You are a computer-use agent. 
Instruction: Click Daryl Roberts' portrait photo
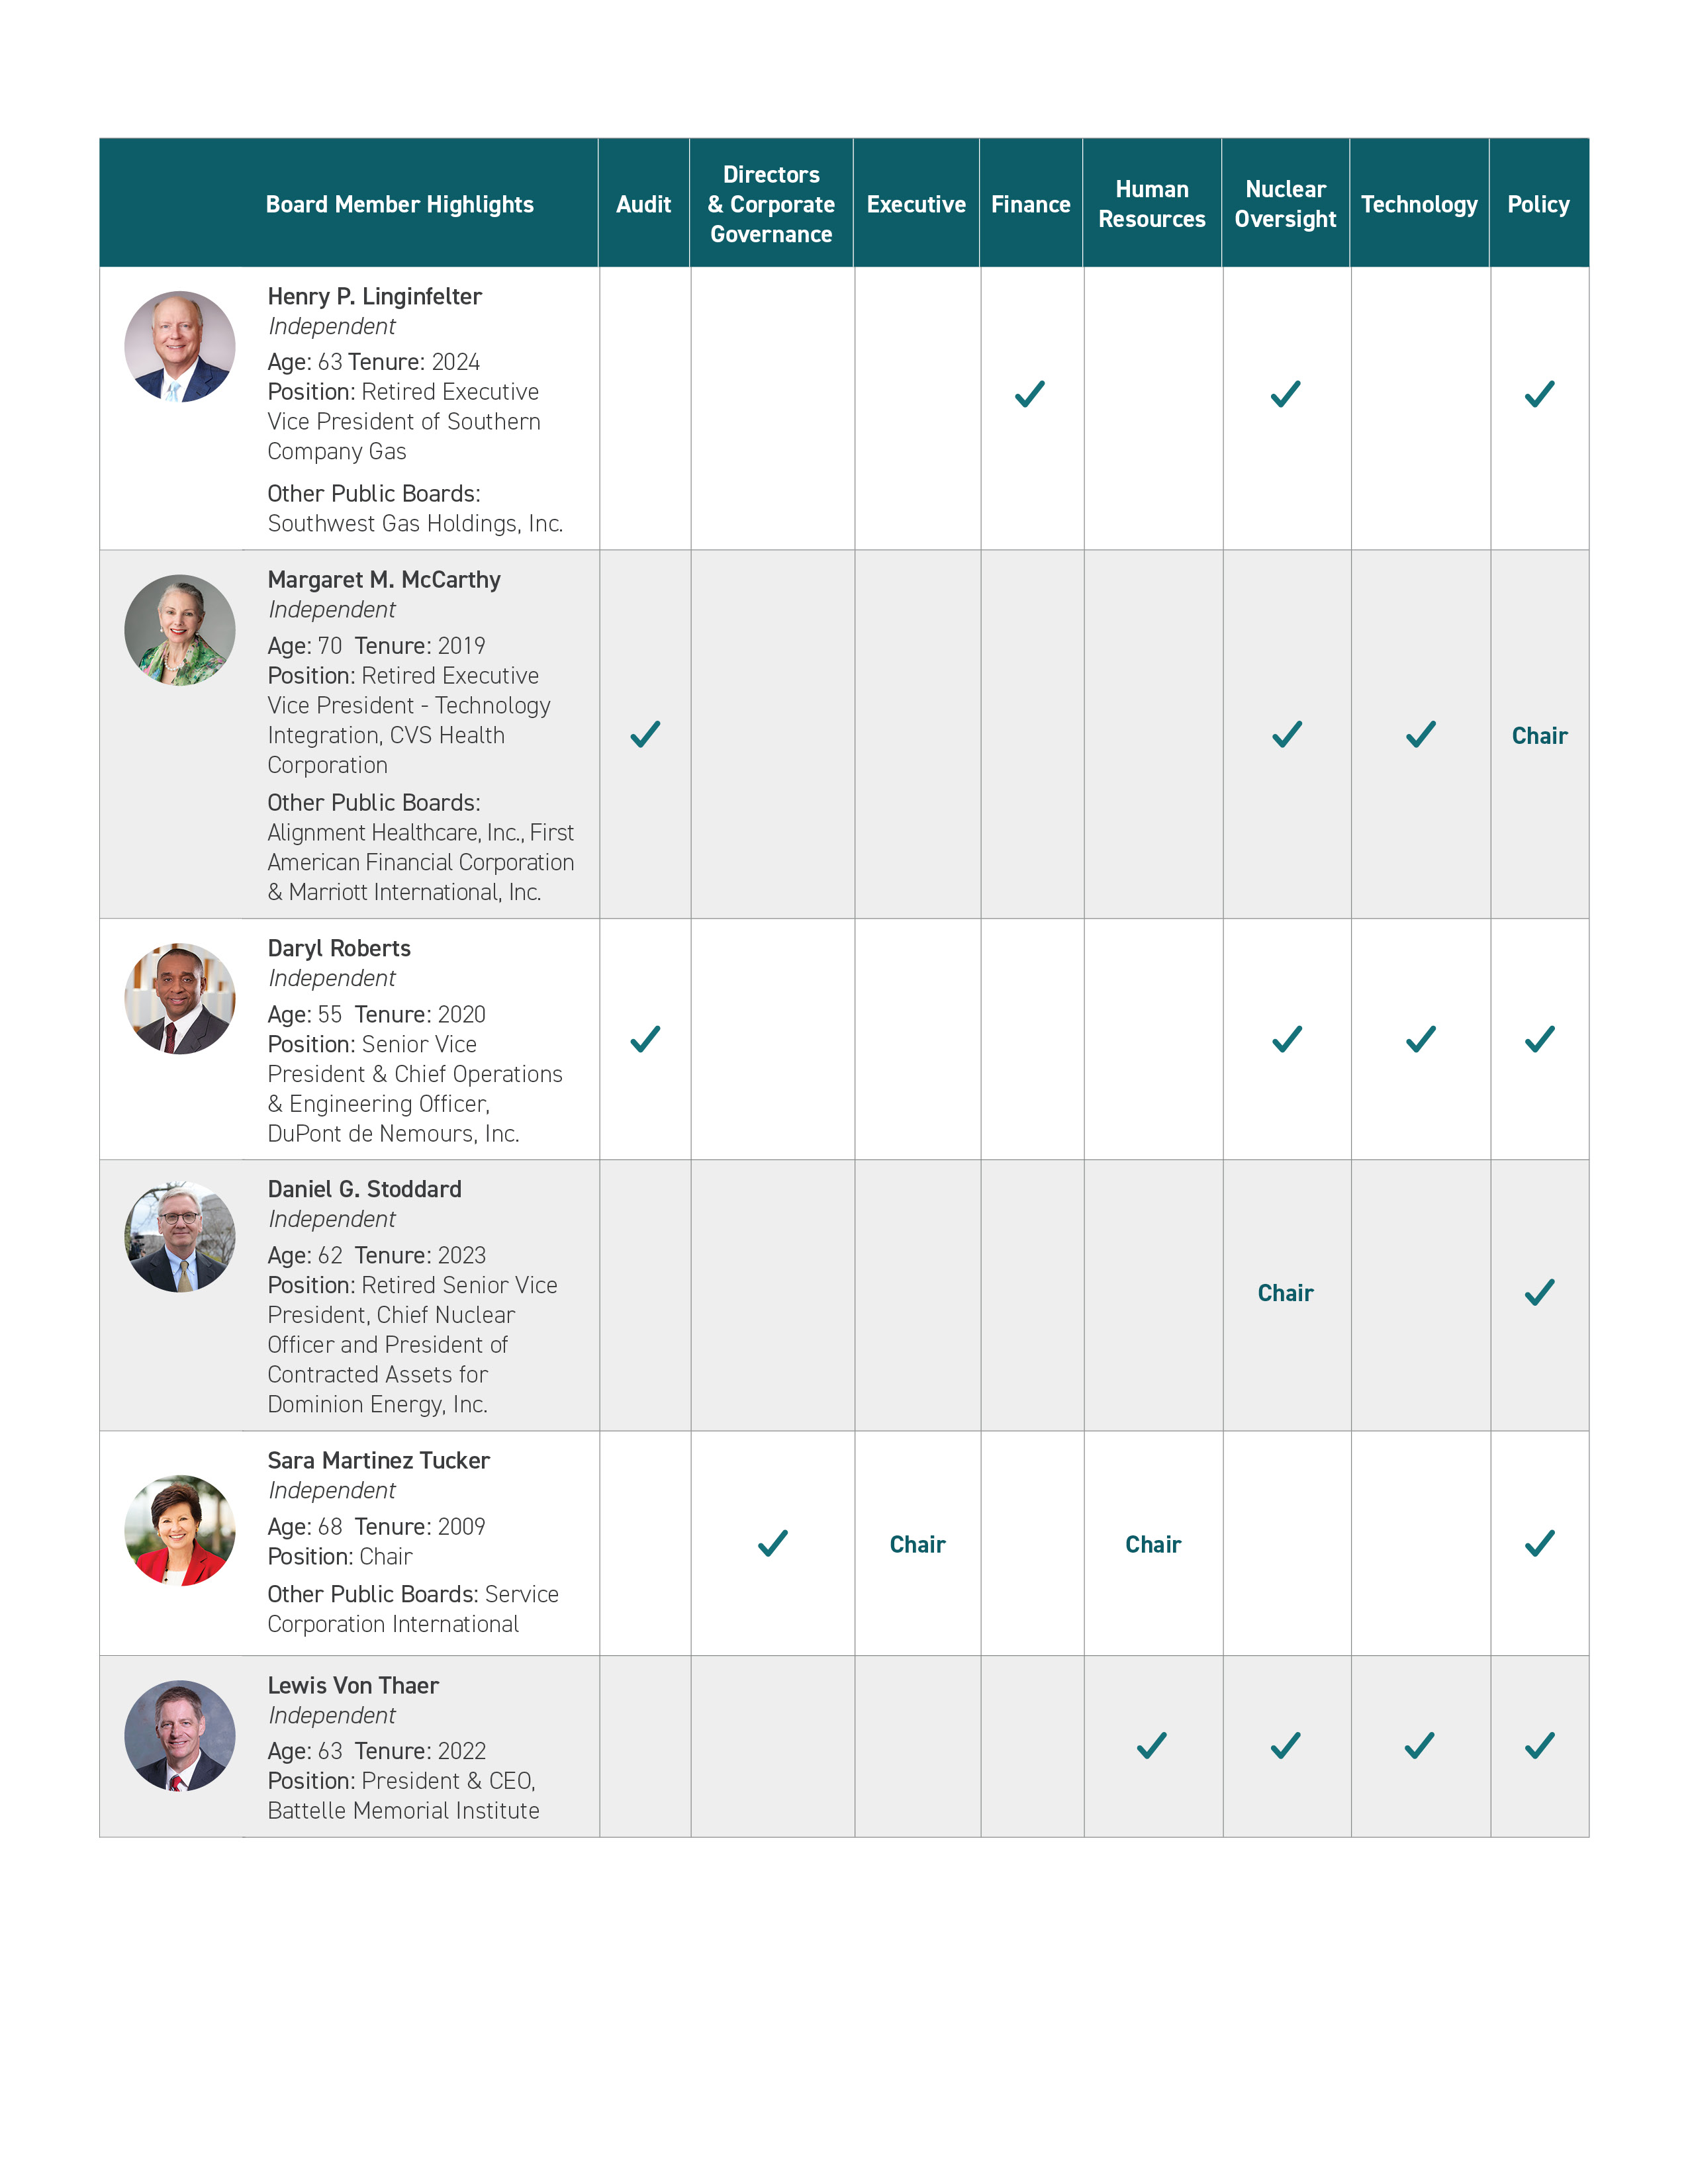click(x=180, y=998)
